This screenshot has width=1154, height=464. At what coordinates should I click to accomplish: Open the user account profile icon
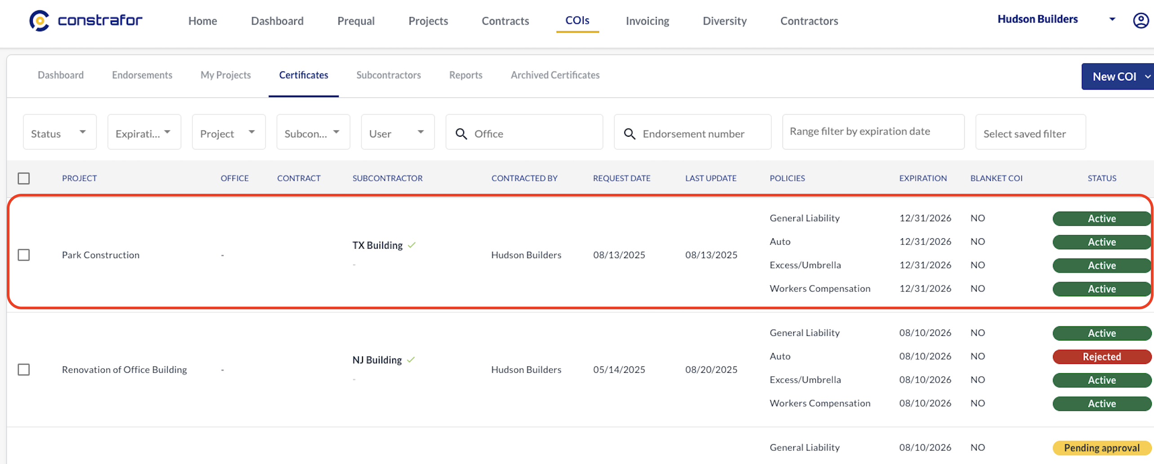tap(1141, 20)
